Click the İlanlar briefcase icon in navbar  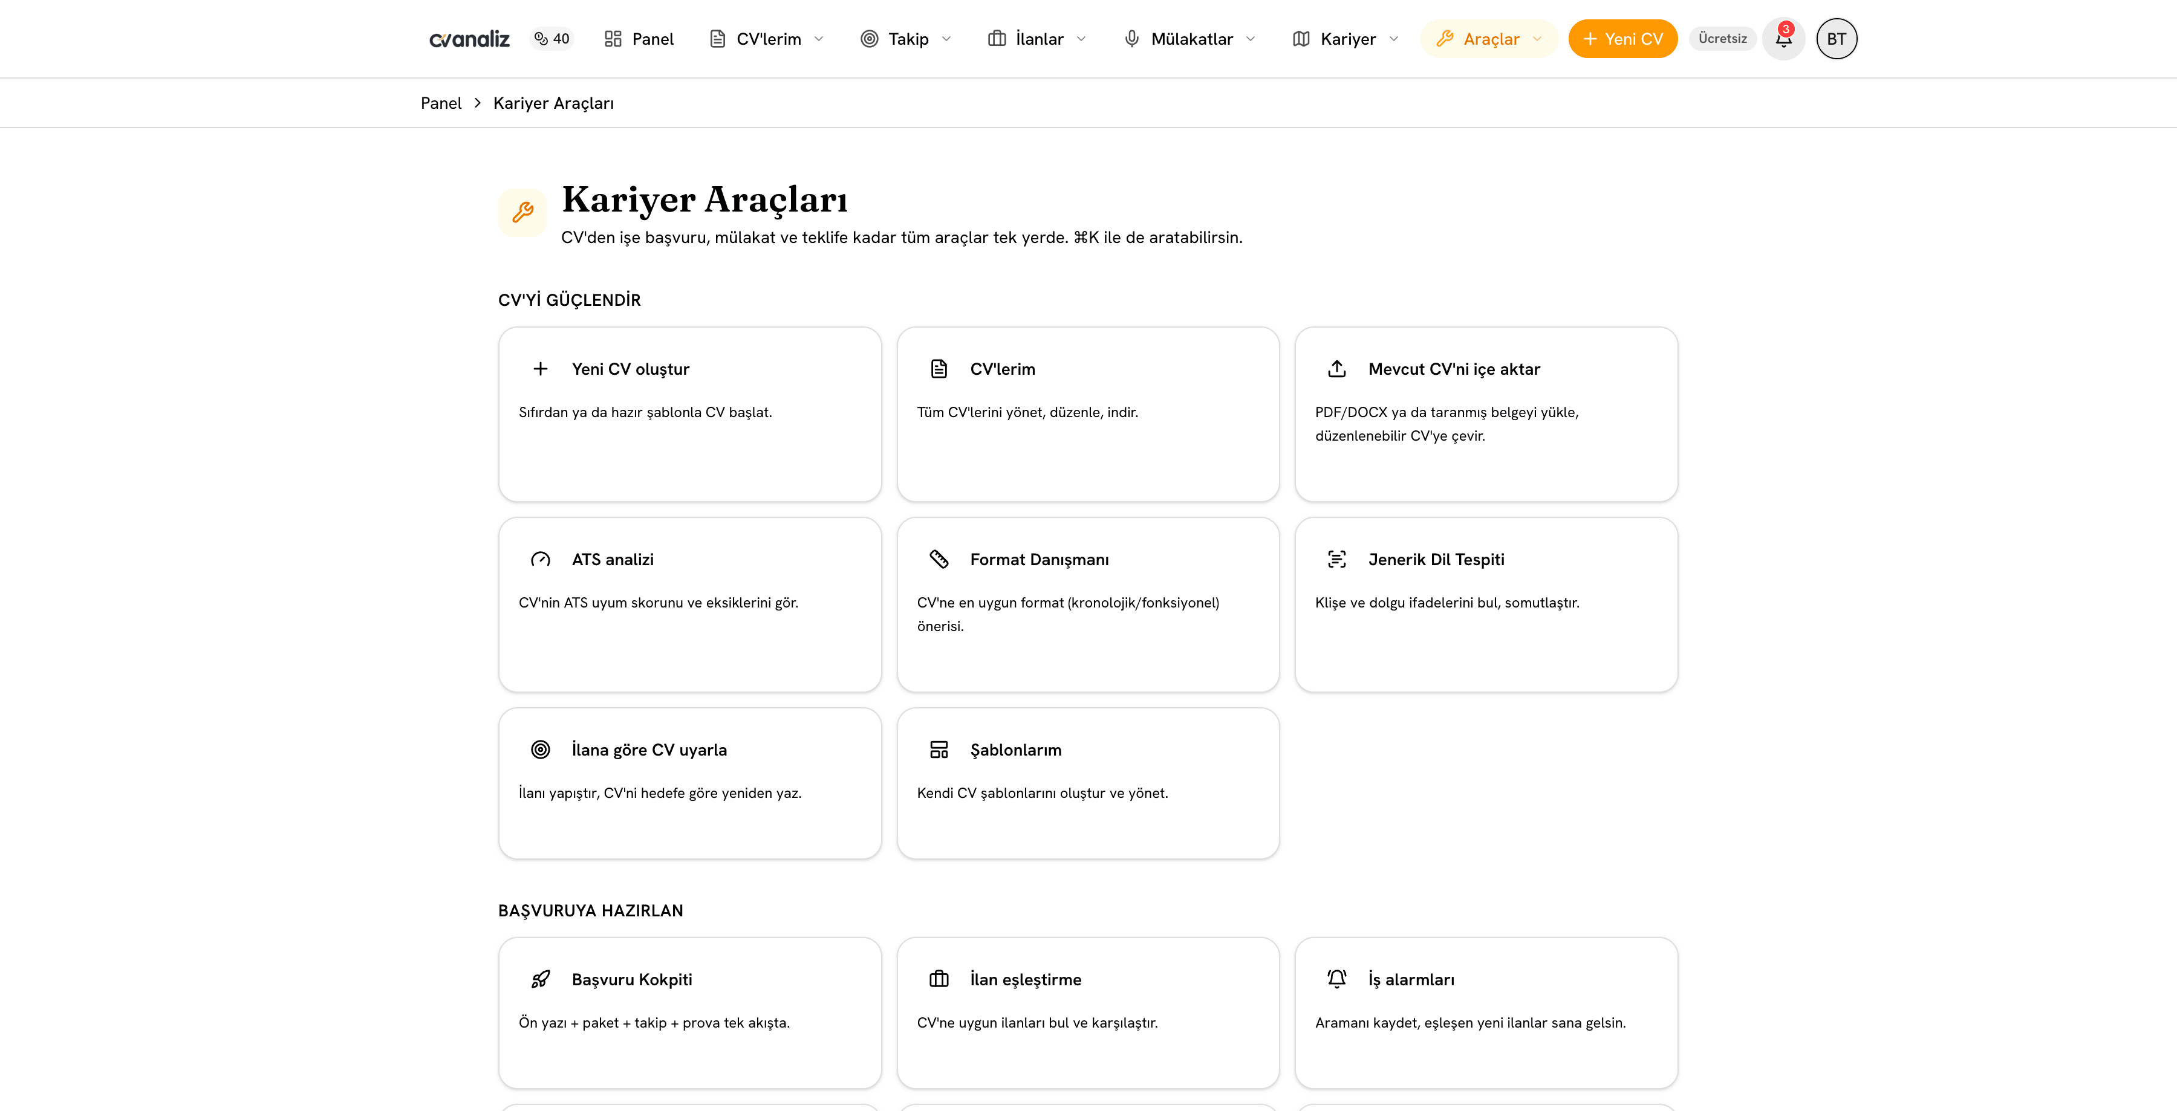click(x=997, y=39)
